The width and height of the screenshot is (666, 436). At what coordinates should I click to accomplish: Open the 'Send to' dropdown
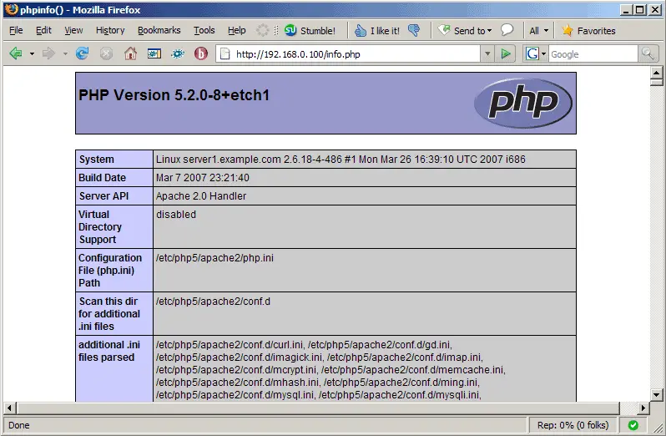[x=465, y=31]
